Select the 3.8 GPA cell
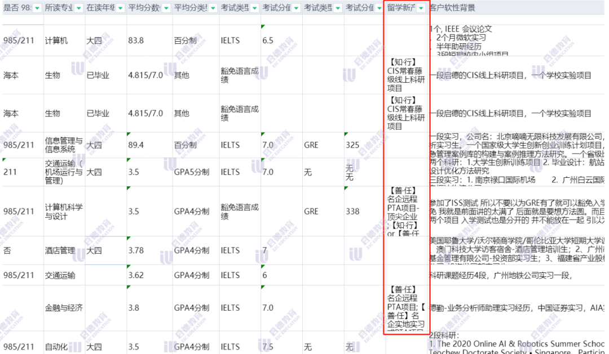Image resolution: width=609 pixels, height=354 pixels. click(x=149, y=308)
